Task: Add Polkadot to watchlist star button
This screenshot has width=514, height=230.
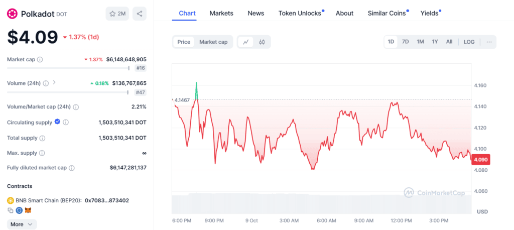Action: pos(117,14)
